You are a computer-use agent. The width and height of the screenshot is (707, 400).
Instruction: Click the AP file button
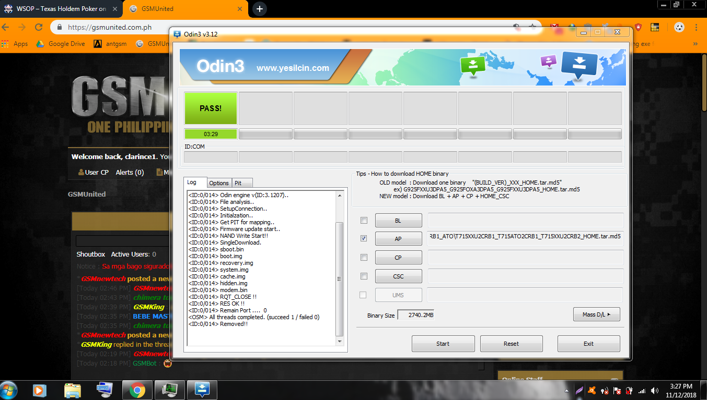click(398, 239)
